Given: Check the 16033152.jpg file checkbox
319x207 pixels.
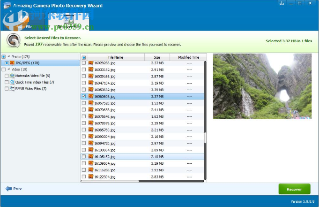Looking at the screenshot, I should pos(84,69).
